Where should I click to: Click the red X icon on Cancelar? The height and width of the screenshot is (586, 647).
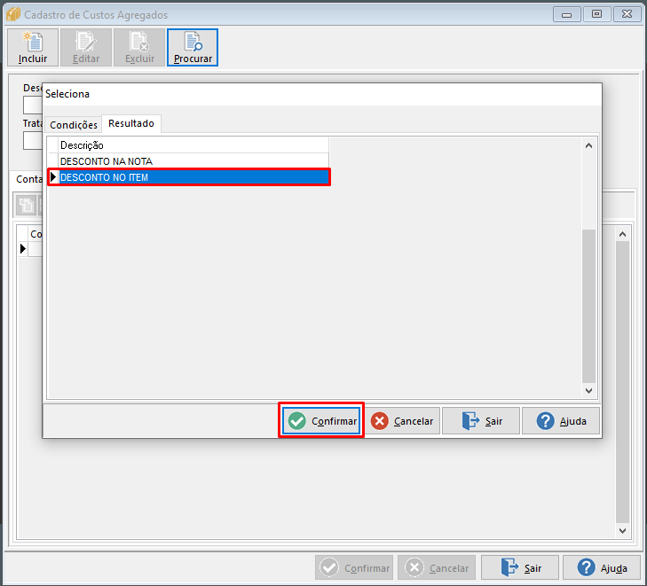click(x=379, y=421)
